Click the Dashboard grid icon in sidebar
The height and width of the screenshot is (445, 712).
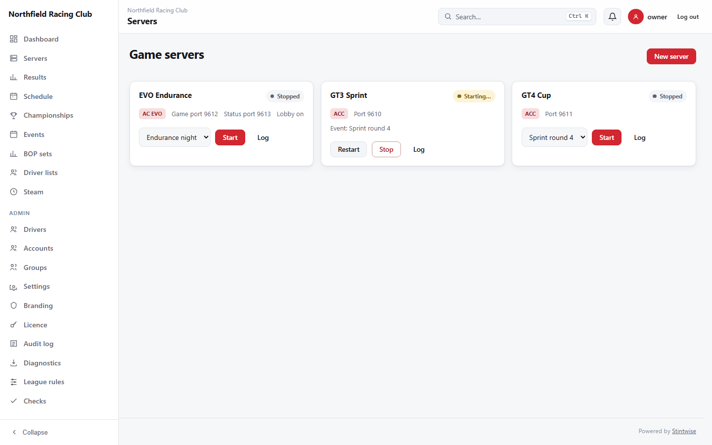pyautogui.click(x=14, y=39)
